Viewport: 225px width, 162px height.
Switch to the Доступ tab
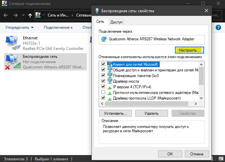116,22
